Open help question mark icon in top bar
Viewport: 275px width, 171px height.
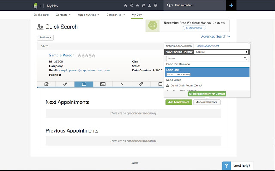(x=156, y=6)
